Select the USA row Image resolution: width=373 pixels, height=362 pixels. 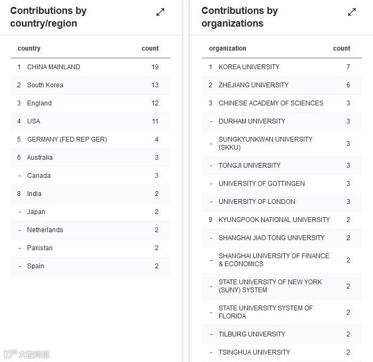coord(34,121)
